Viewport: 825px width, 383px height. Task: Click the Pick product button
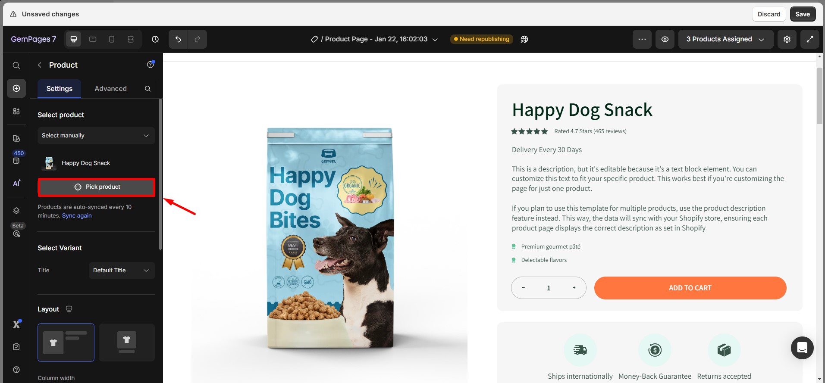pos(97,187)
